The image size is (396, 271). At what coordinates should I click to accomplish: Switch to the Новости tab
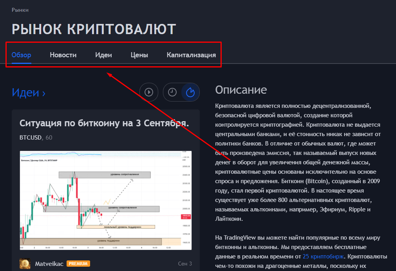tap(63, 55)
